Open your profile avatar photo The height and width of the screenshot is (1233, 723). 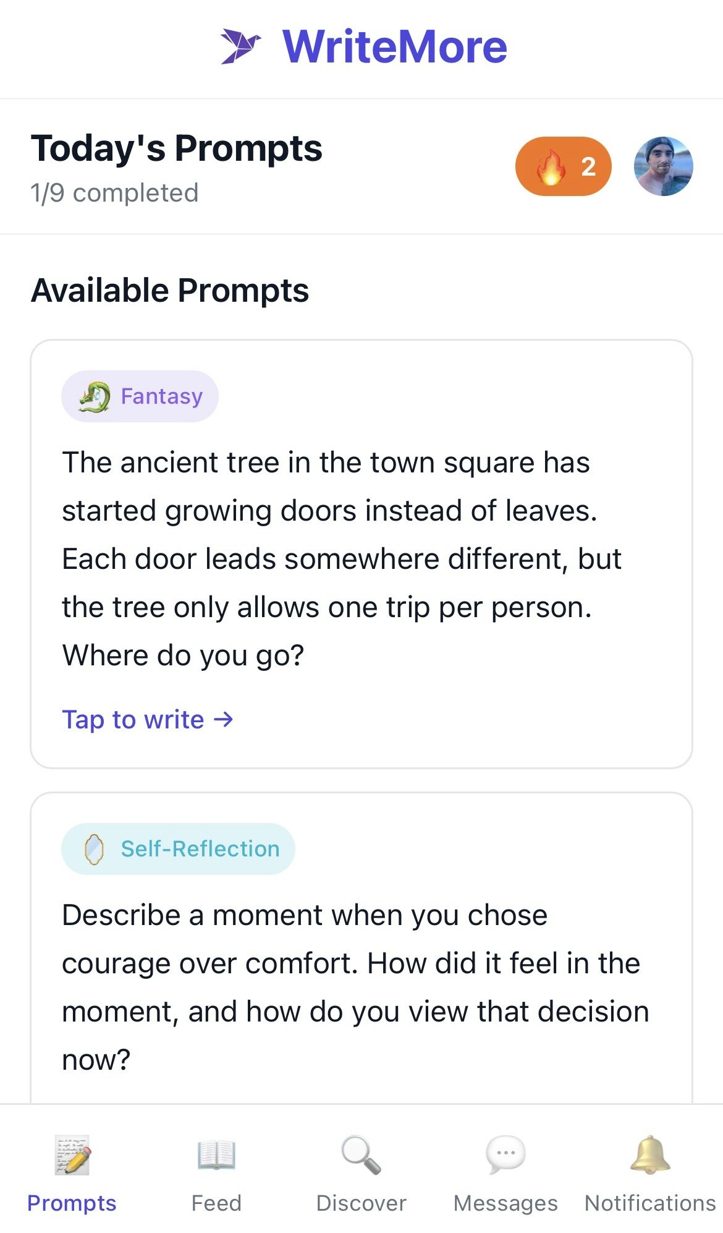[664, 166]
